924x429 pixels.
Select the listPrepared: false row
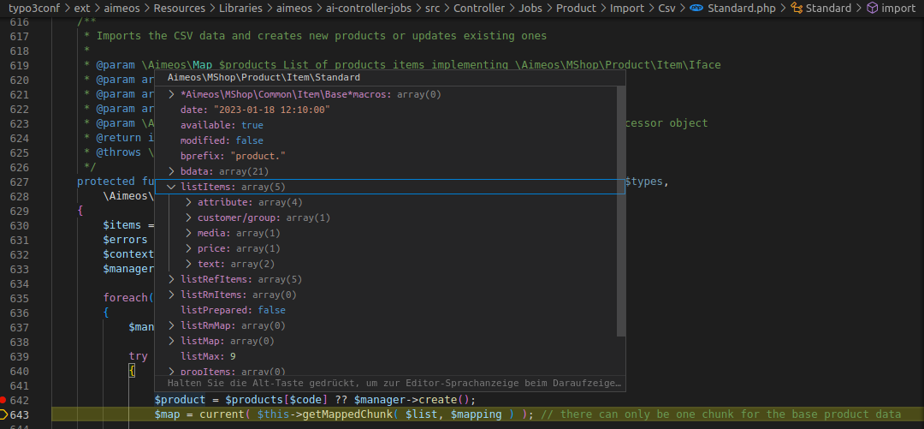coord(386,310)
